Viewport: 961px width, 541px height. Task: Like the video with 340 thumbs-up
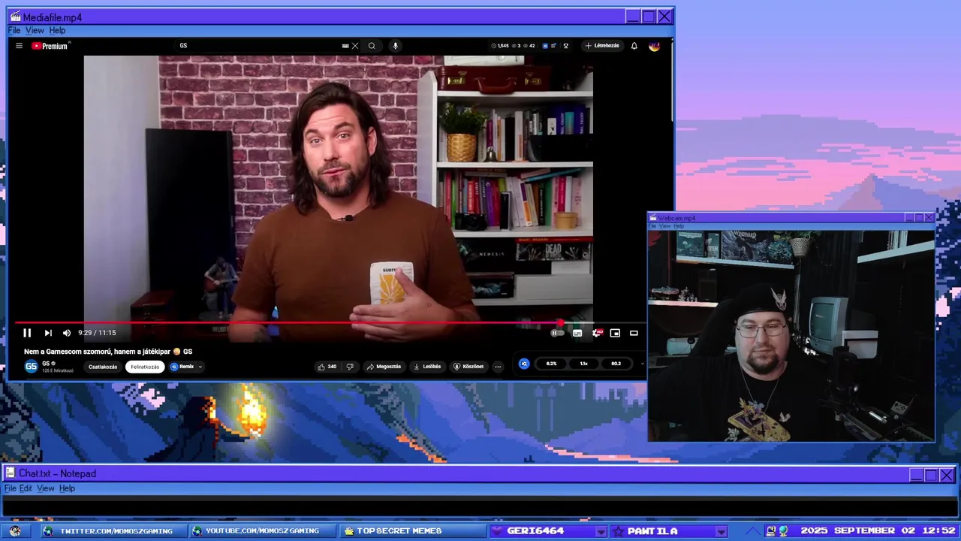(327, 367)
